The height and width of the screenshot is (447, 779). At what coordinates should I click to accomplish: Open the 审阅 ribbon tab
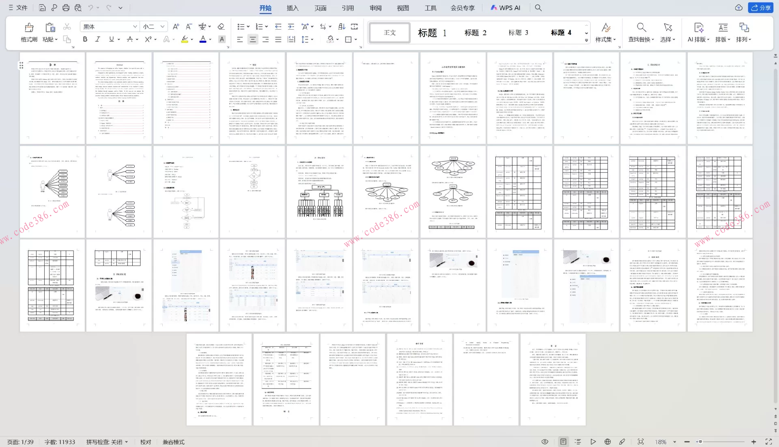(375, 8)
